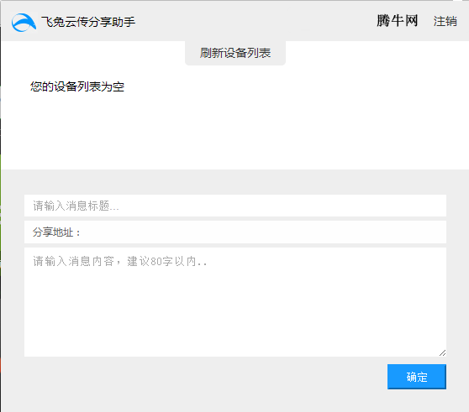Click the gray strip above the title field
The image size is (469, 412).
pos(235,182)
